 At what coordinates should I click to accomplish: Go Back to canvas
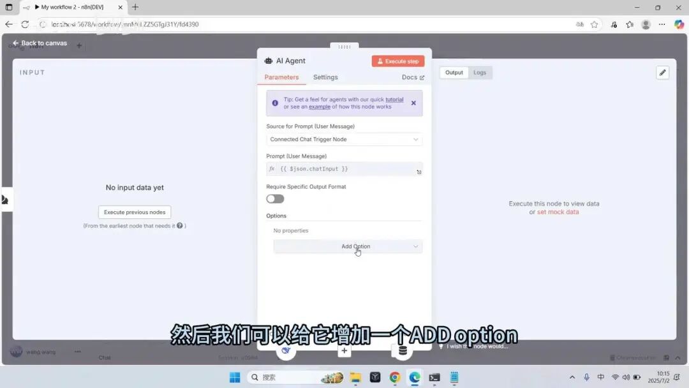click(x=40, y=43)
